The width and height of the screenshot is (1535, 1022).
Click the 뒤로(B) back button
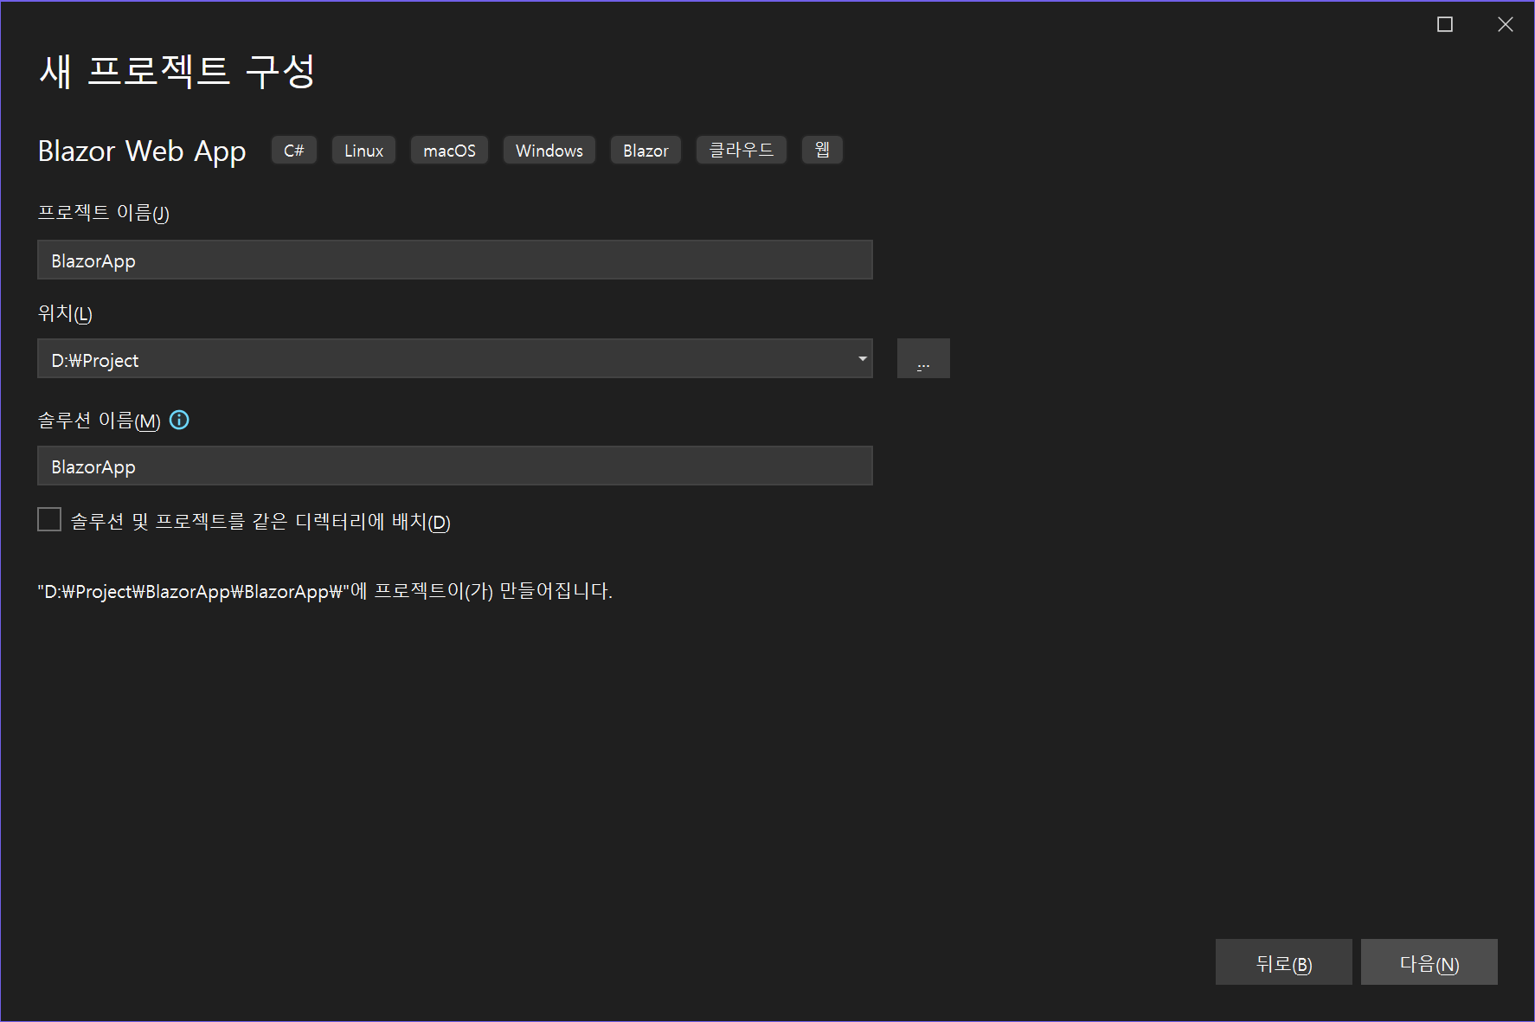(x=1283, y=962)
